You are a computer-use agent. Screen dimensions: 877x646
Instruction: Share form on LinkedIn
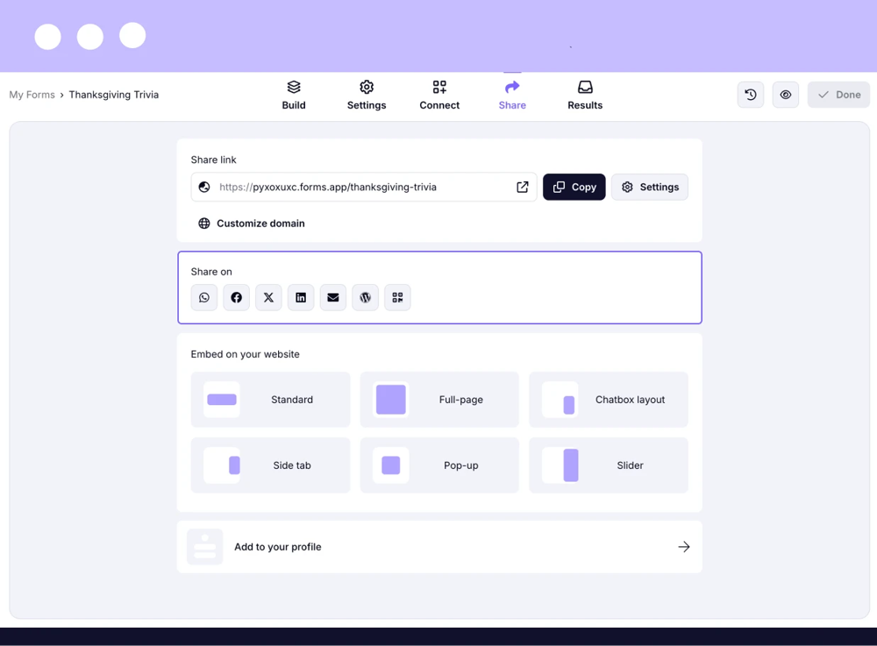pyautogui.click(x=301, y=298)
